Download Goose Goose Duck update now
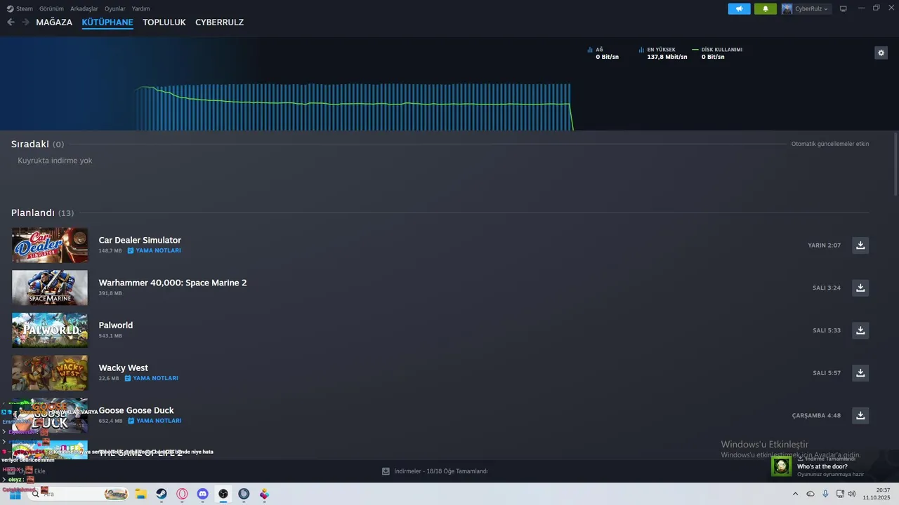The height and width of the screenshot is (505, 899). click(x=860, y=415)
